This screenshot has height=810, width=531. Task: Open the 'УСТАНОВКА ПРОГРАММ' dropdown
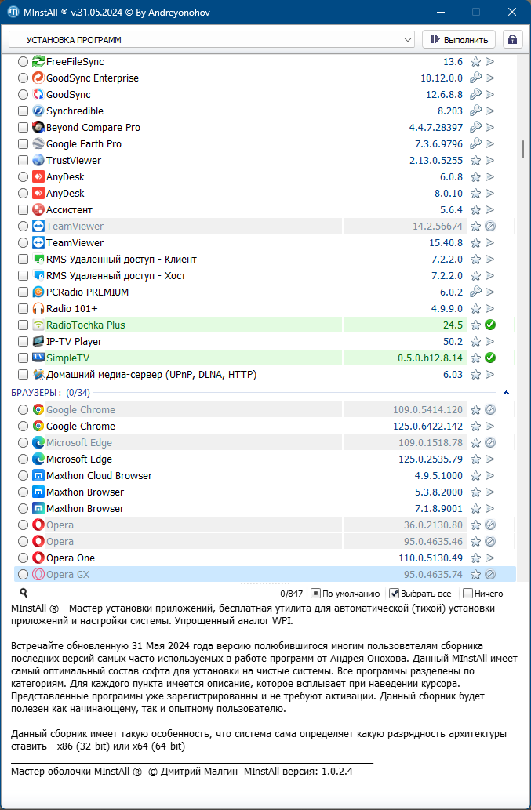[x=212, y=40]
